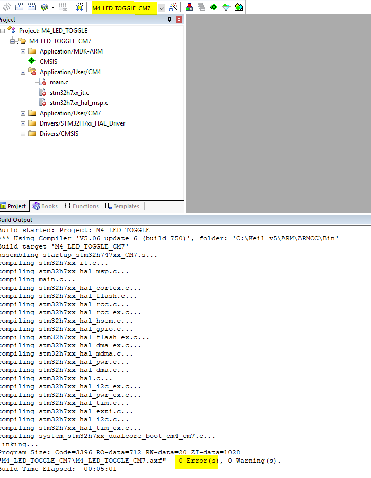This screenshot has height=478, width=371.
Task: Expand the Application/User/CM7 folder
Action: pyautogui.click(x=23, y=113)
